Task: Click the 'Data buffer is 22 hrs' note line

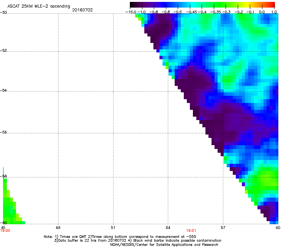Action: click(x=137, y=241)
